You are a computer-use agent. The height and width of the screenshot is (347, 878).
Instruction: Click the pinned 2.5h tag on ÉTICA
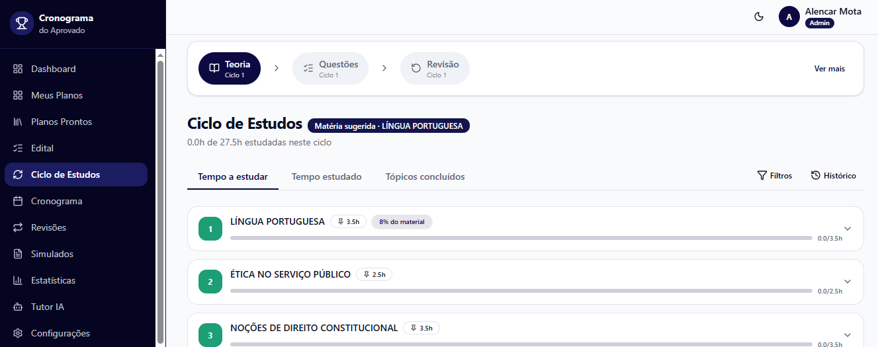(374, 274)
